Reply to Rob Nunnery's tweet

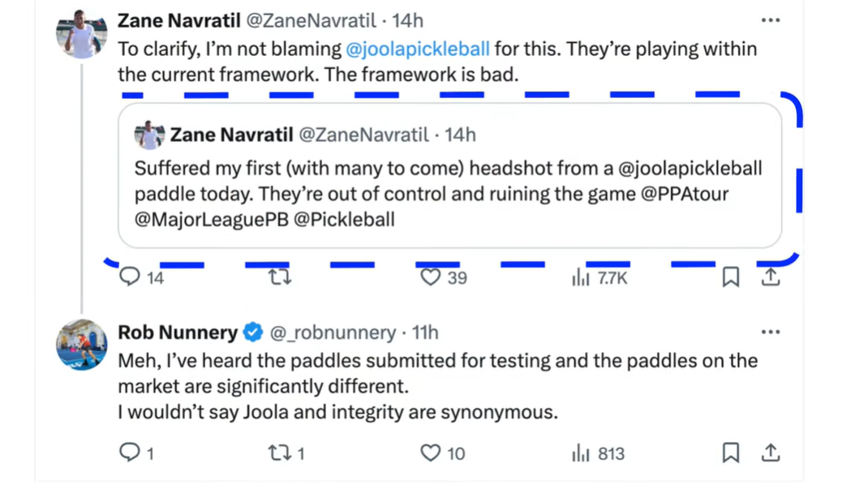tap(131, 452)
